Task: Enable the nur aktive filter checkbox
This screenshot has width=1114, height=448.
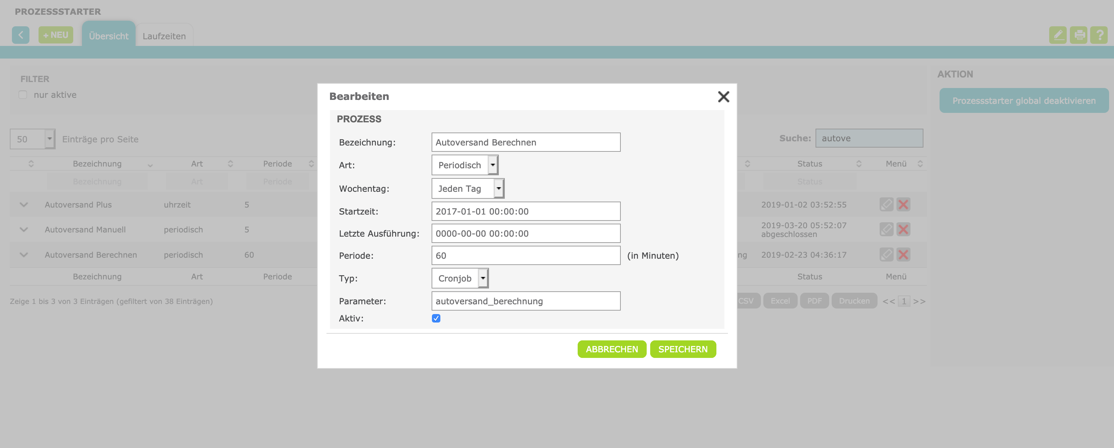Action: tap(23, 95)
